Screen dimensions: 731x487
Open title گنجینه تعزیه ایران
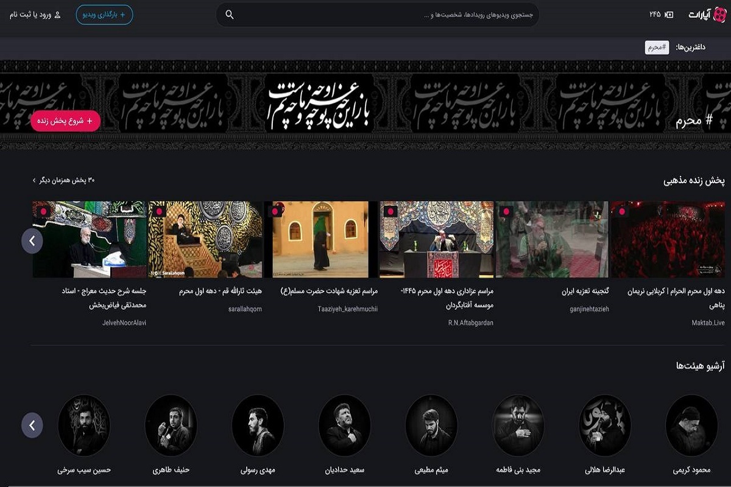tap(585, 292)
